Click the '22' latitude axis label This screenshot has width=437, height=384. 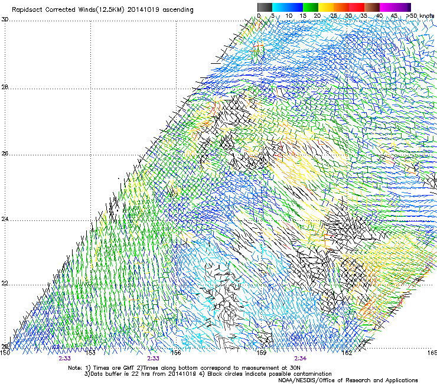click(5, 284)
